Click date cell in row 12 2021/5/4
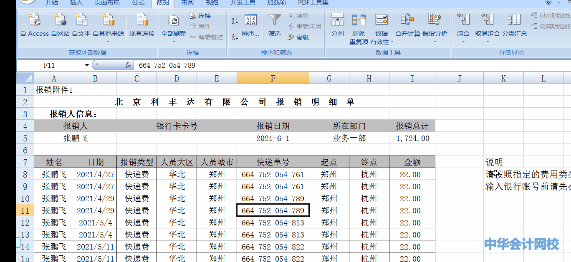Screen dimensions: 571x262 [95, 222]
